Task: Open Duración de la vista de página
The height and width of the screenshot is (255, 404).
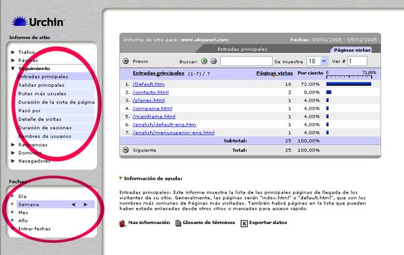Action: 57,102
